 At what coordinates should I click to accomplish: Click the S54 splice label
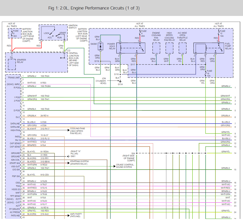point(133,153)
